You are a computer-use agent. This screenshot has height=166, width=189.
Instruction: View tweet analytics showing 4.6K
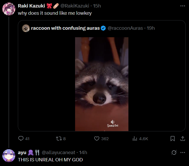tap(135, 139)
